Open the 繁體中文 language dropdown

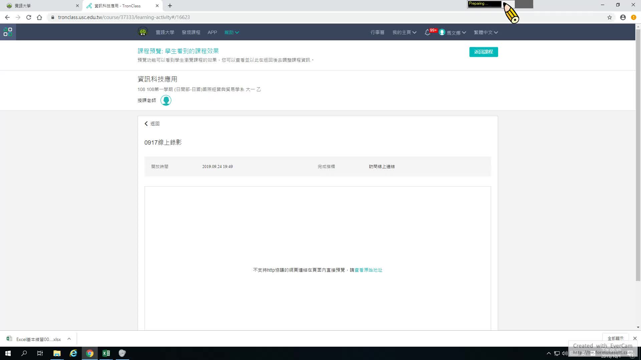coord(486,32)
